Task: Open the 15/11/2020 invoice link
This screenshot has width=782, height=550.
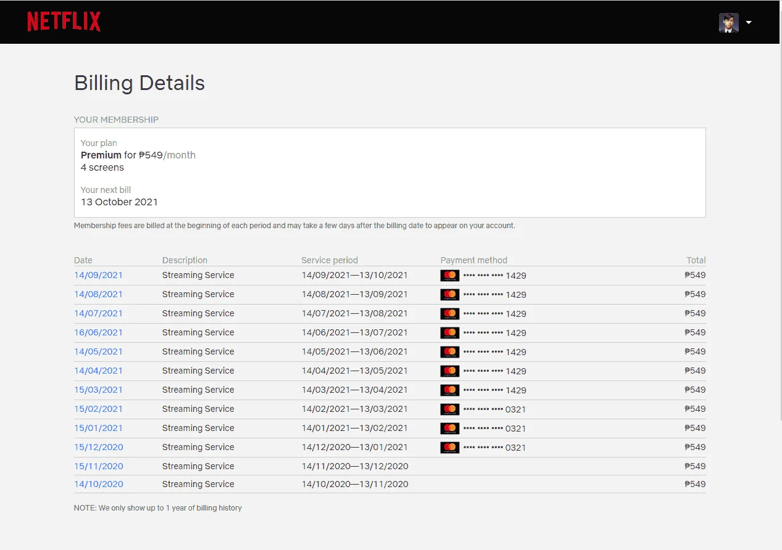Action: pyautogui.click(x=98, y=466)
